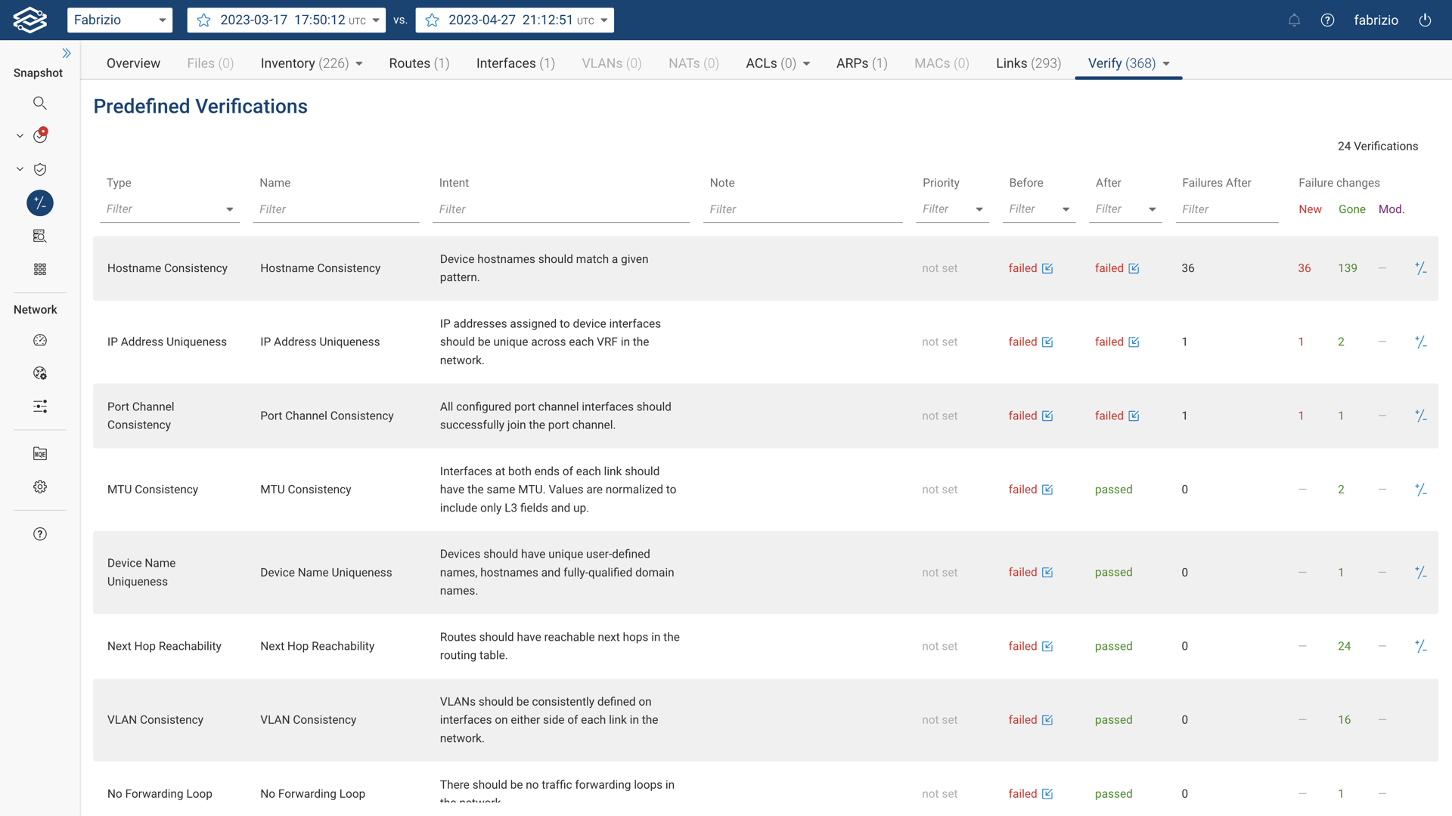Click the power logout icon
Screen dimensions: 1452x816
1425,20
